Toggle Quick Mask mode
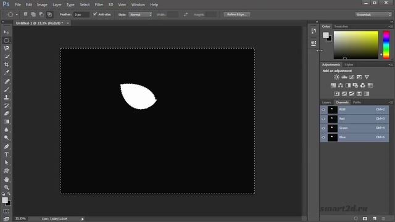Image resolution: width=395 pixels, height=222 pixels. pos(7,211)
